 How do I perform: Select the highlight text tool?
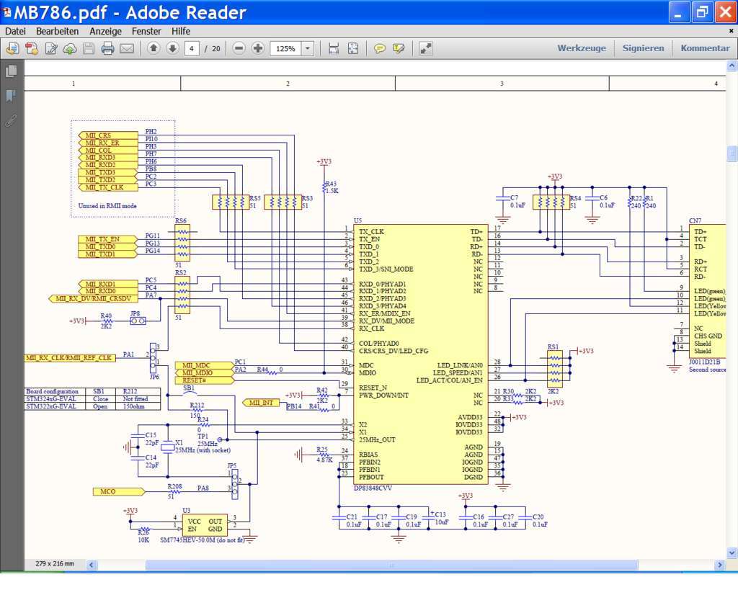[x=399, y=48]
